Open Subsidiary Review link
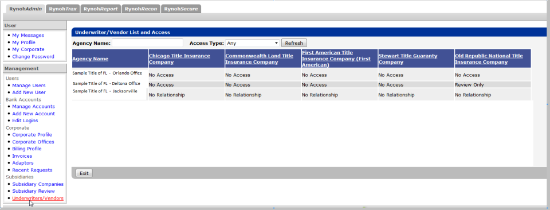Screen dimensions: 550x210 point(34,191)
